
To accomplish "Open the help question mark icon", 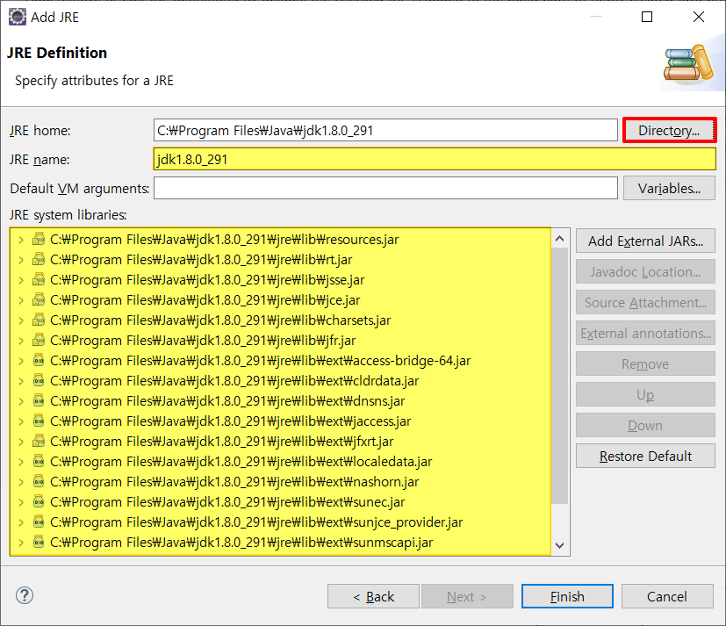I will 24,595.
